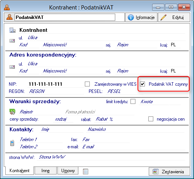Click the E-mail field
Screen dimensions: 194x179
tap(133, 147)
